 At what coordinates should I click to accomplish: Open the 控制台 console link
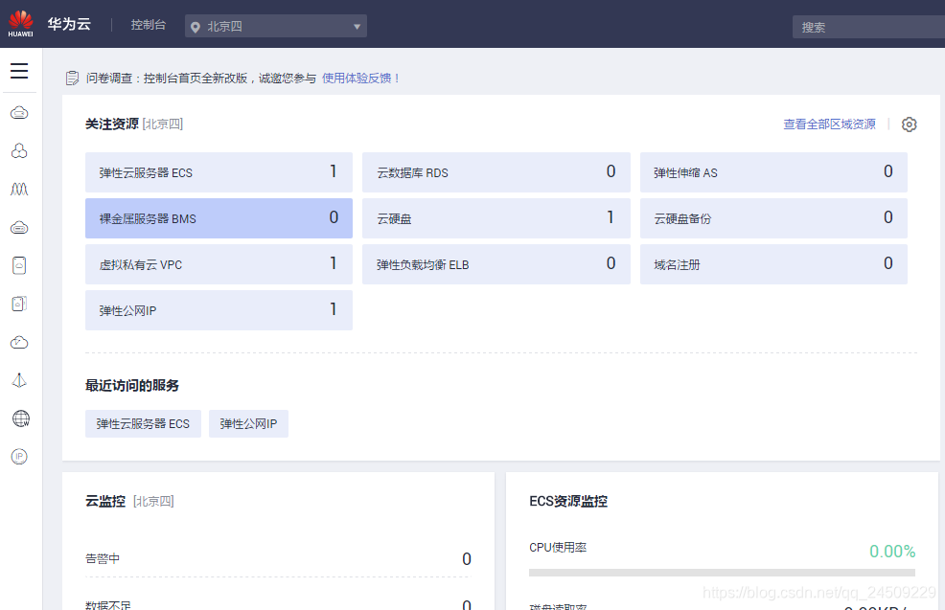[149, 25]
